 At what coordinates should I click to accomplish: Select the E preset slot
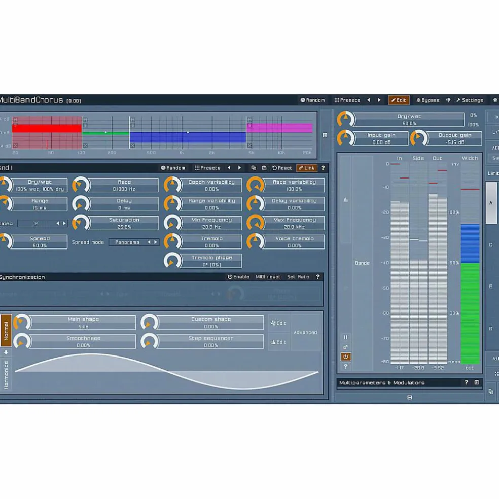[x=491, y=287]
